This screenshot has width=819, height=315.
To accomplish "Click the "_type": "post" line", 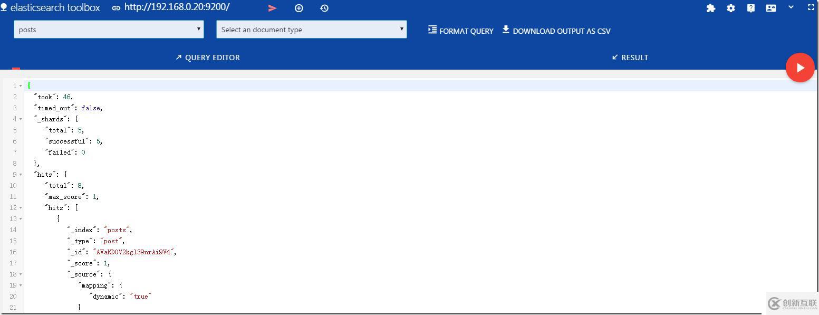I will [96, 241].
